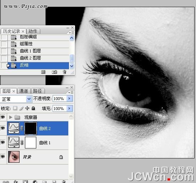196x183 pixels.
Task: Click the 不透明度 100% input field
Action: (60, 99)
